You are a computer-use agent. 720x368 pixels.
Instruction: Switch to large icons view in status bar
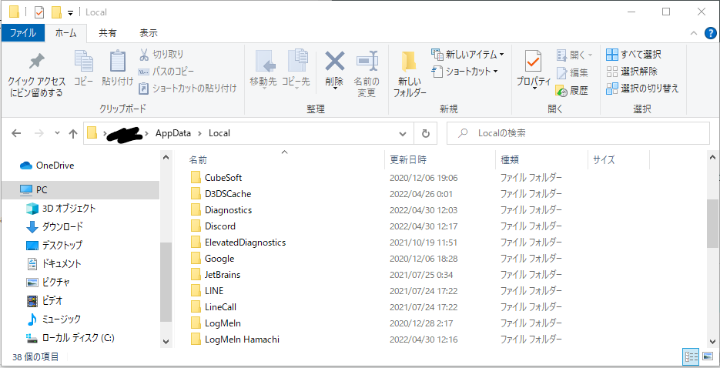707,356
